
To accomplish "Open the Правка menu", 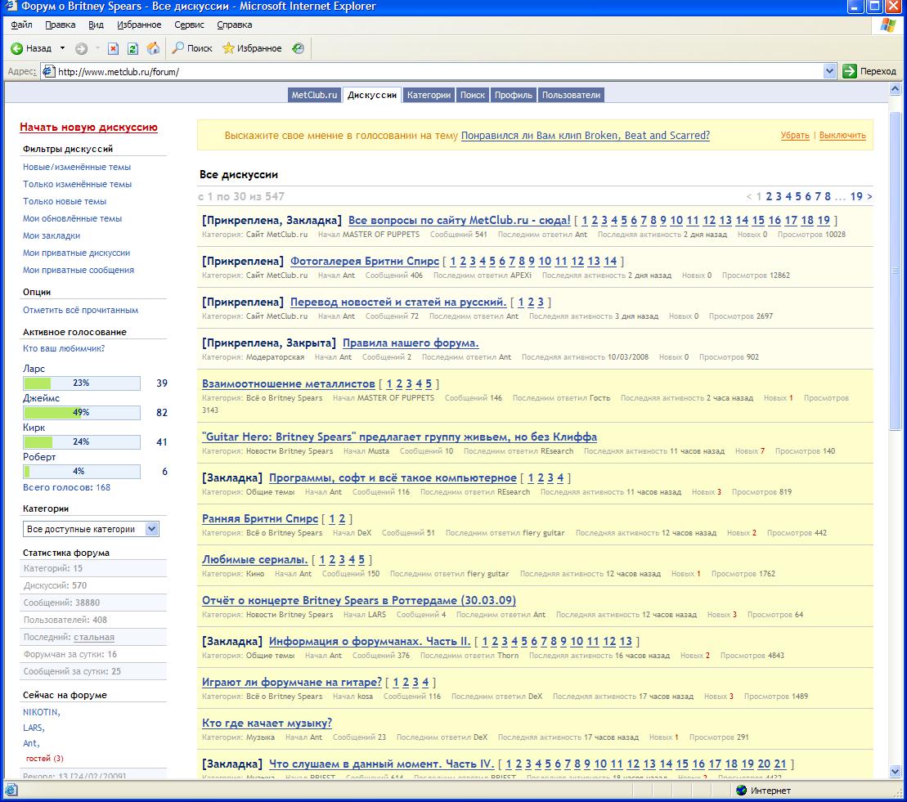I will point(61,25).
